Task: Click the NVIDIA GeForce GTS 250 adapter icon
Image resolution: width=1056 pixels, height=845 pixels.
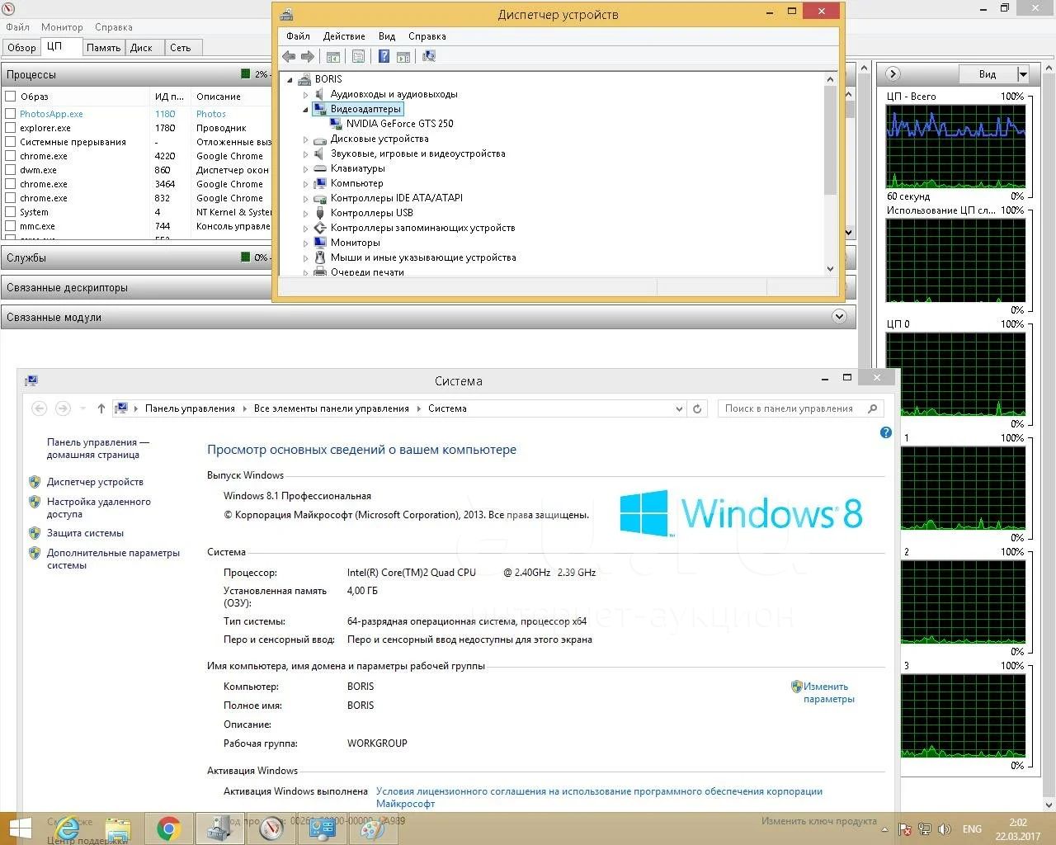Action: pyautogui.click(x=336, y=124)
